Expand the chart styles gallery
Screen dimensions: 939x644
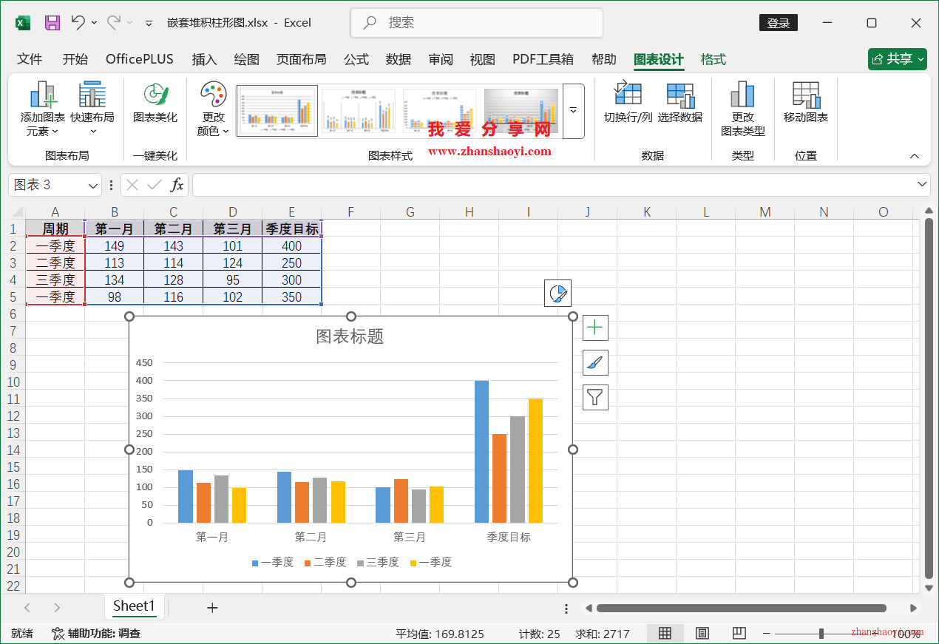(573, 111)
